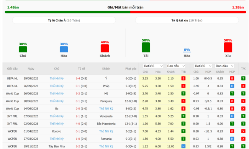Click the red B HDP badge in the Paraguay row

click(232, 101)
